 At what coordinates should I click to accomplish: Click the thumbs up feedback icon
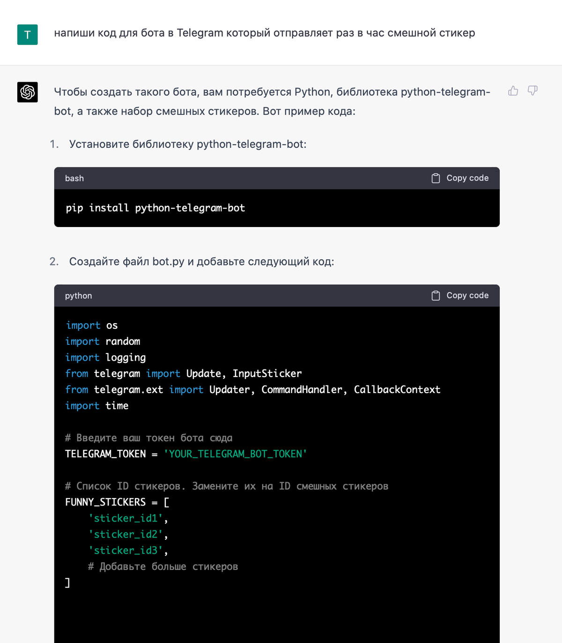513,91
